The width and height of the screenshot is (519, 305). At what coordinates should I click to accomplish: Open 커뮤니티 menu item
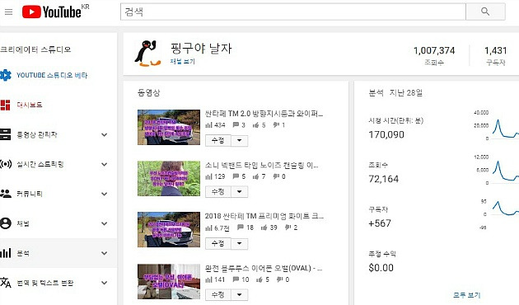click(30, 194)
